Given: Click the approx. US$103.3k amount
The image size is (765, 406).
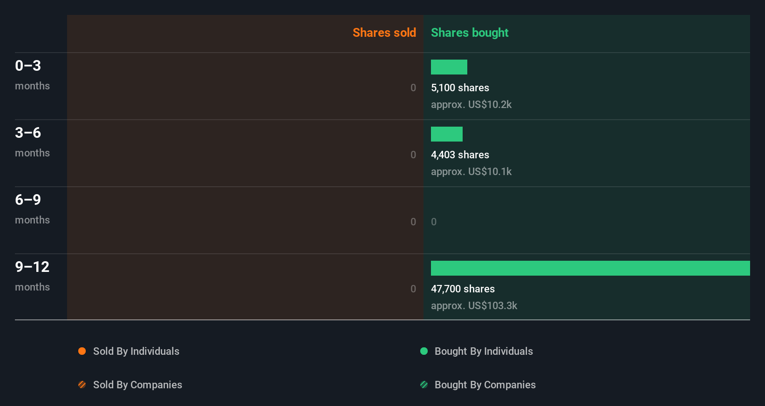Looking at the screenshot, I should click(x=474, y=305).
